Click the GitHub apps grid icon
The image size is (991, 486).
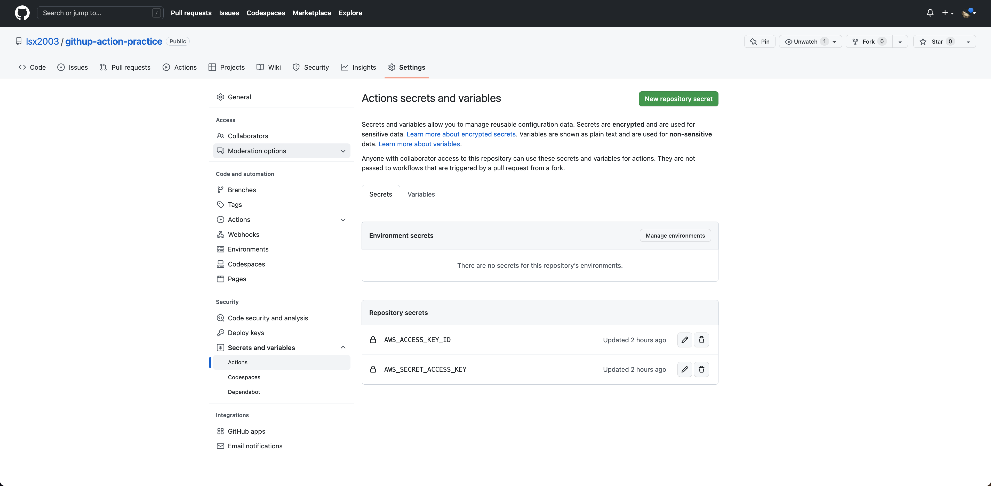(220, 431)
